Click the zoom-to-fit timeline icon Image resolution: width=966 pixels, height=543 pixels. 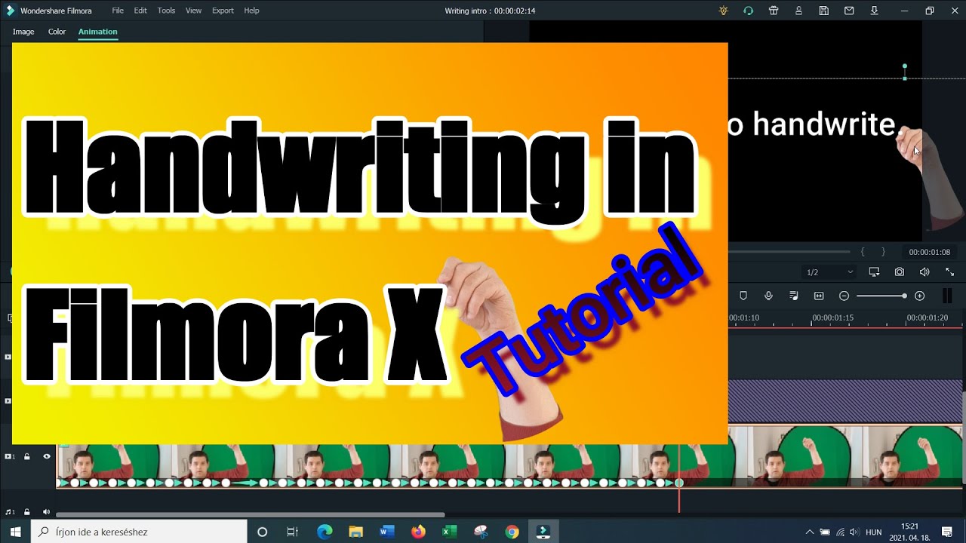click(819, 296)
